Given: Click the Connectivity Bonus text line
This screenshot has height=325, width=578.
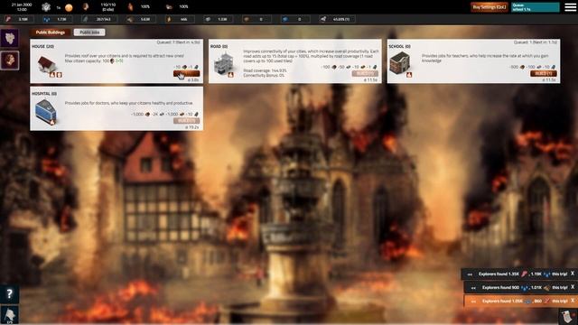Looking at the screenshot, I should tap(264, 75).
